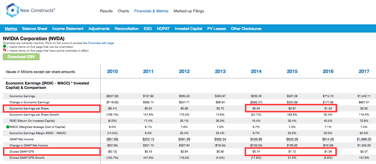Click the New Constructs hexagon logo
376x164 pixels.
click(12, 10)
